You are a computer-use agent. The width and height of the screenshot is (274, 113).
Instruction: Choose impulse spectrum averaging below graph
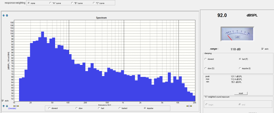[x=145, y=108]
